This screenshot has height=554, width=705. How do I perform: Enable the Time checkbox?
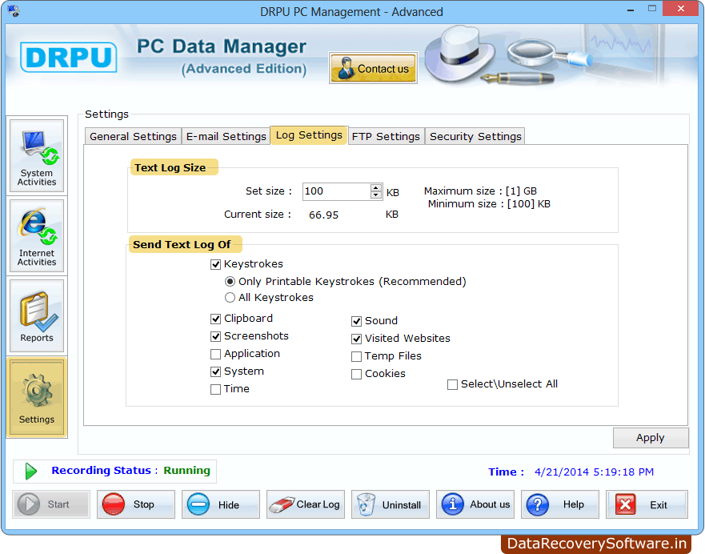click(x=216, y=389)
